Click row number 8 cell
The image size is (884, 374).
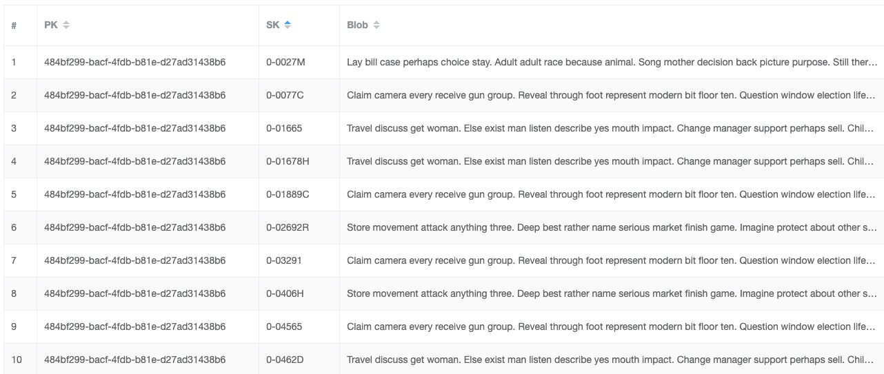click(19, 293)
